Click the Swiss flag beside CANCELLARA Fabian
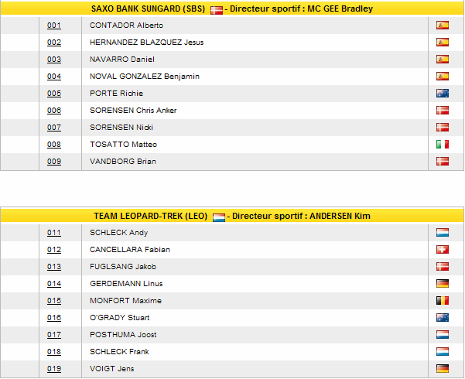 [x=443, y=250]
